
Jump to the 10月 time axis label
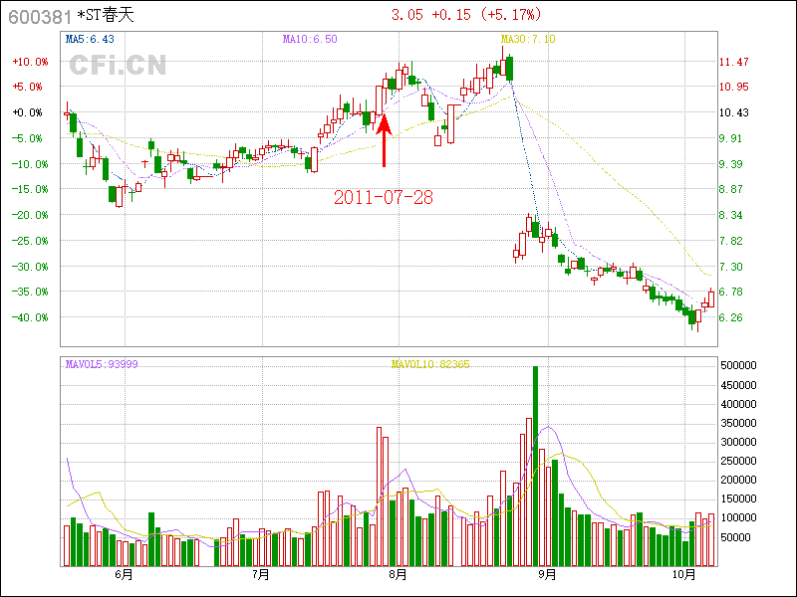coord(682,574)
